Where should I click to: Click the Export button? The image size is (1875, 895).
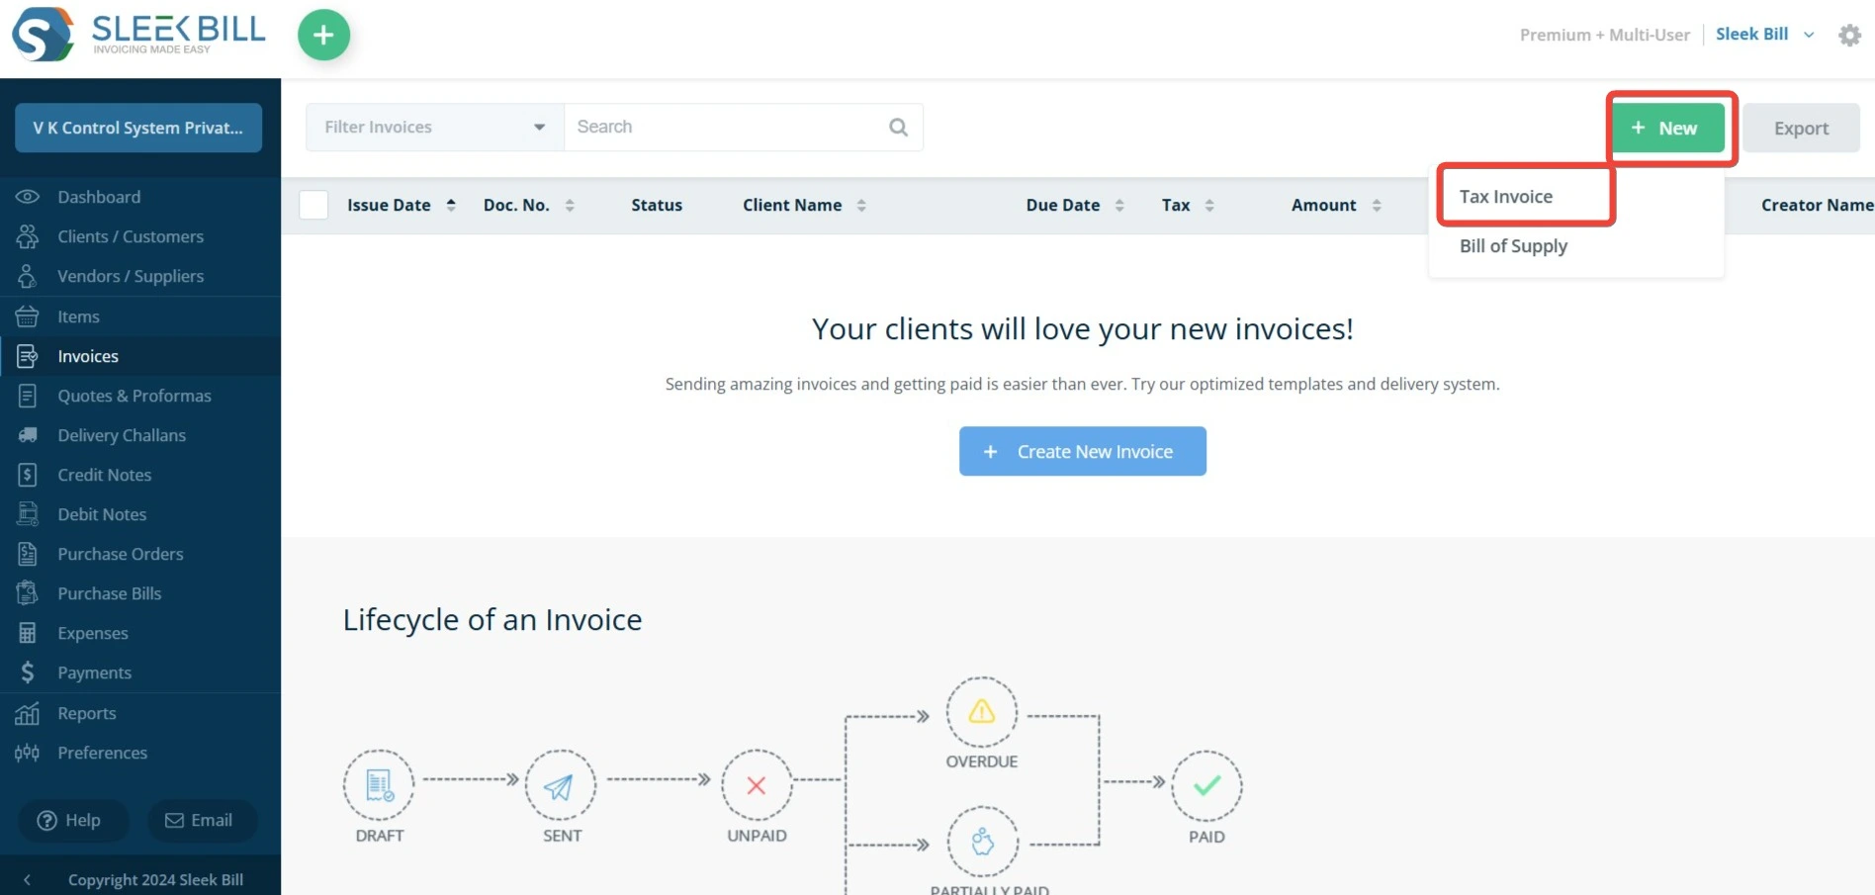[x=1801, y=128]
